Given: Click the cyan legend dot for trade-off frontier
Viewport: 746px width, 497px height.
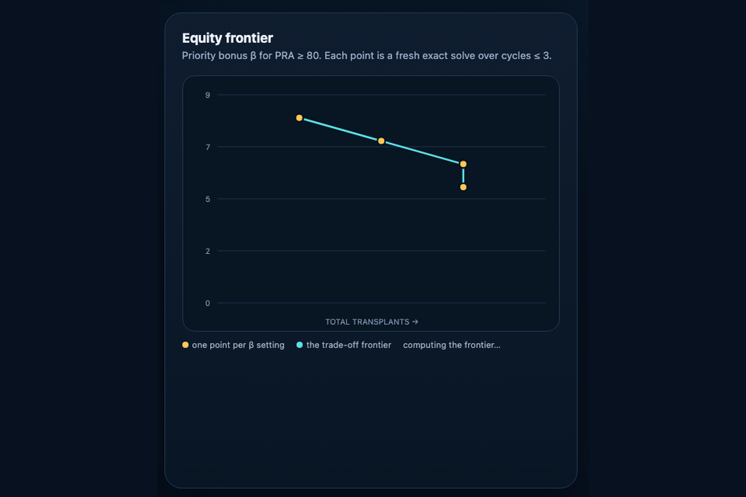Looking at the screenshot, I should [x=300, y=345].
